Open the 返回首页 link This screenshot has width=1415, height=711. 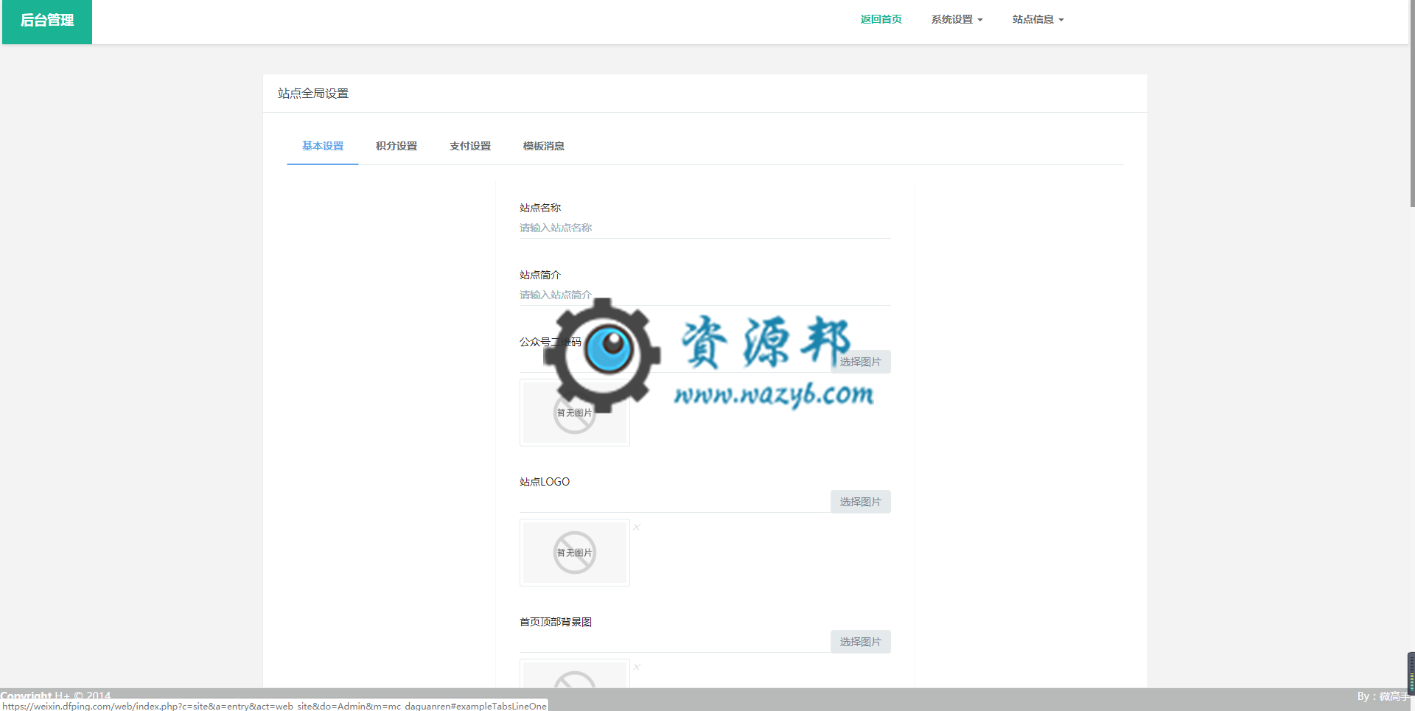881,19
